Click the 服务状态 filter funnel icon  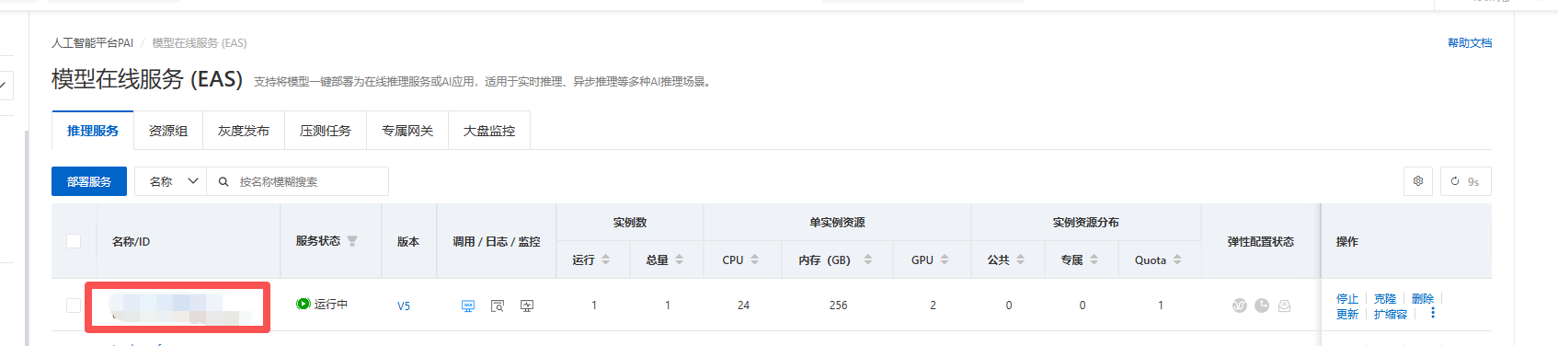tap(352, 241)
